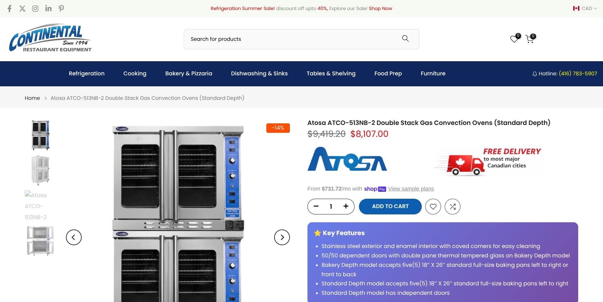Click the ADD TO CART button
This screenshot has height=302, width=603.
(390, 207)
